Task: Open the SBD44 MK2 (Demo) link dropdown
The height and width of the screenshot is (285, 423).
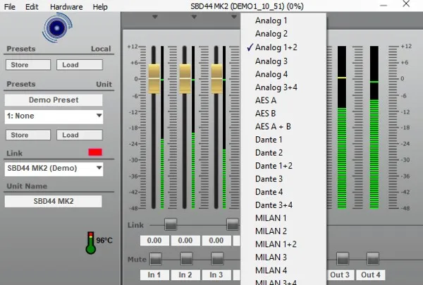Action: (x=54, y=169)
